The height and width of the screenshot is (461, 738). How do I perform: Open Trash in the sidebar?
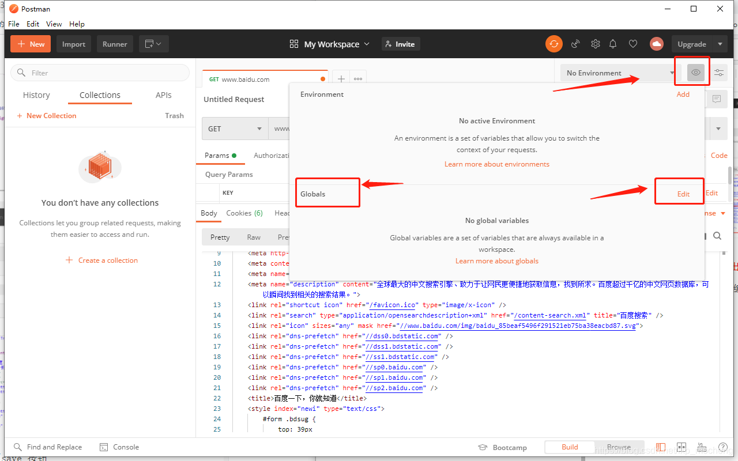[x=174, y=116]
